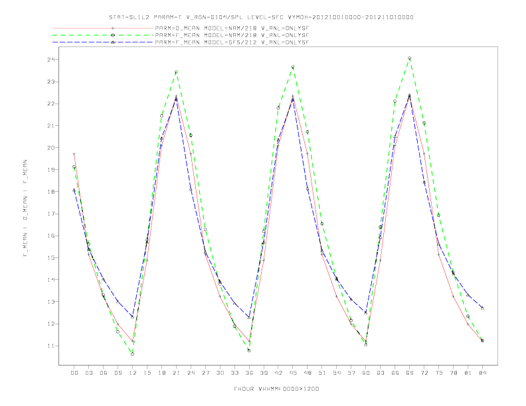The image size is (526, 406).
Task: Click the green circle data point at hour 12 minimum
Action: click(x=133, y=354)
